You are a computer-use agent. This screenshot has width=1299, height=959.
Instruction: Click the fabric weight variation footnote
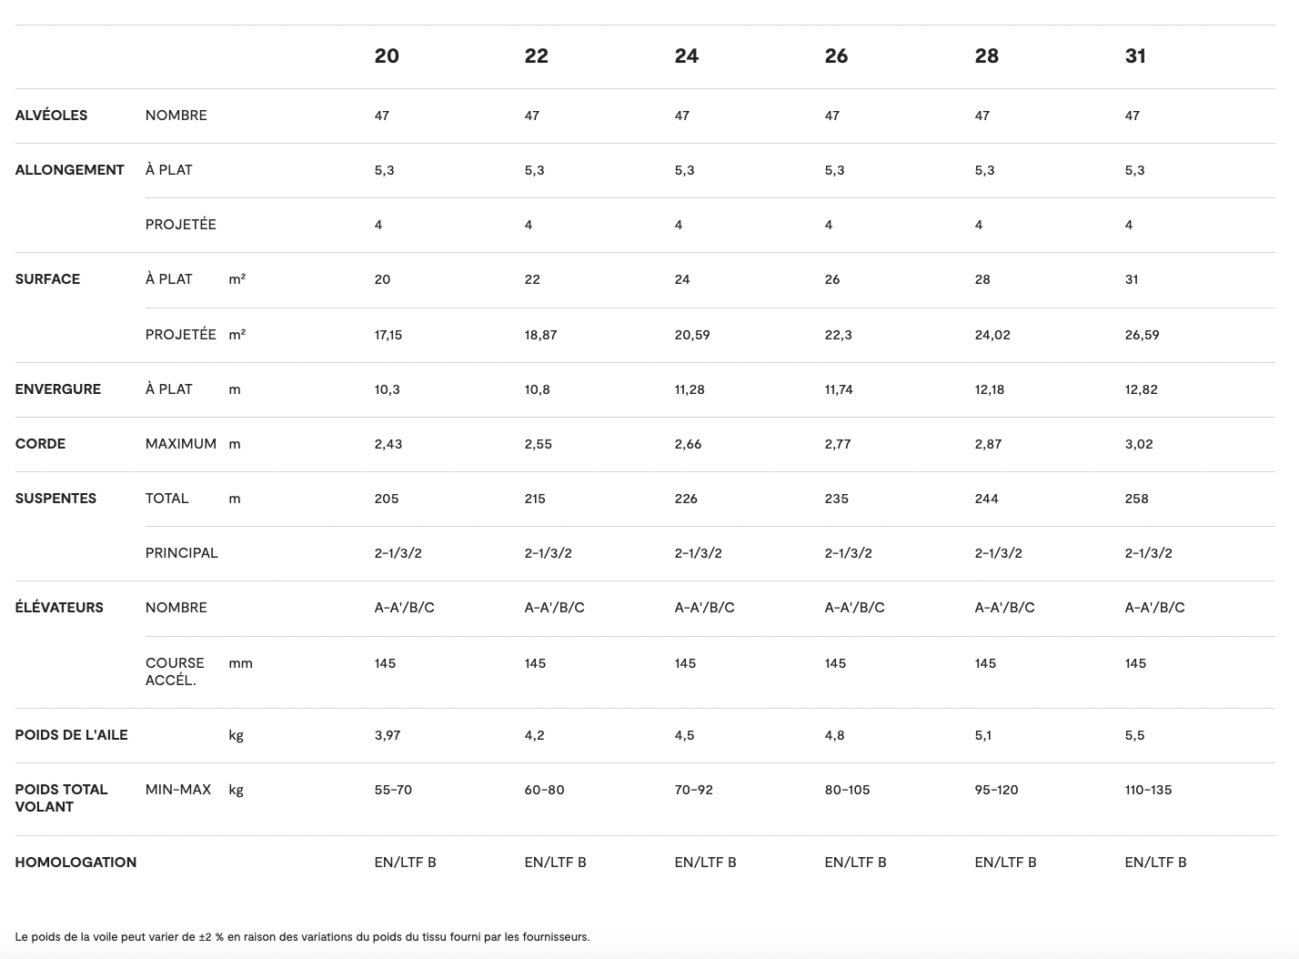[302, 936]
